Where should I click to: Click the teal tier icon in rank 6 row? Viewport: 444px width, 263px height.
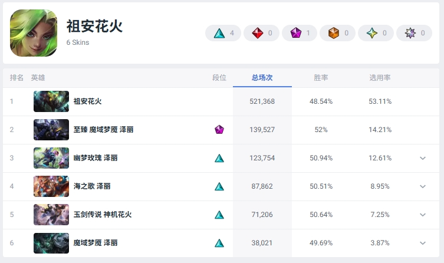pos(219,243)
